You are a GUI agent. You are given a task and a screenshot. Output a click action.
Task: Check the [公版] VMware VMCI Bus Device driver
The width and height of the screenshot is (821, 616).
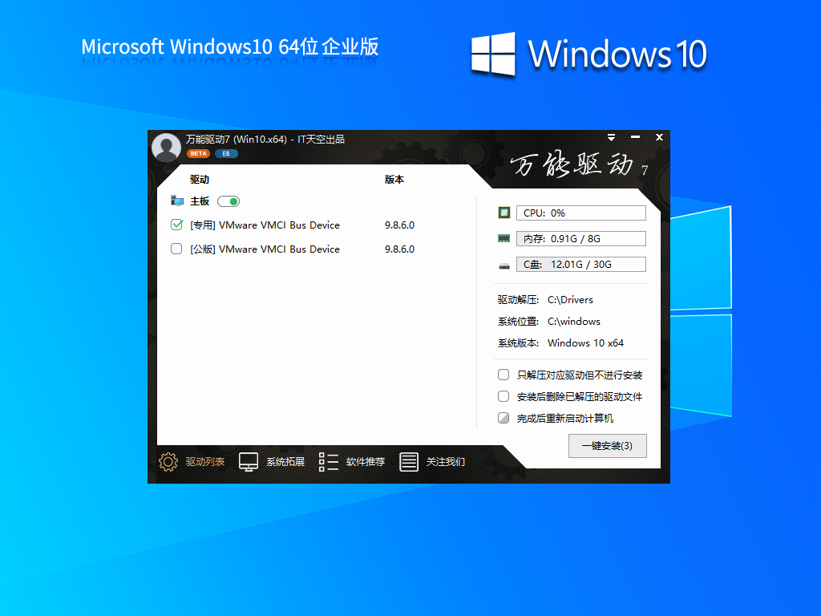[176, 249]
